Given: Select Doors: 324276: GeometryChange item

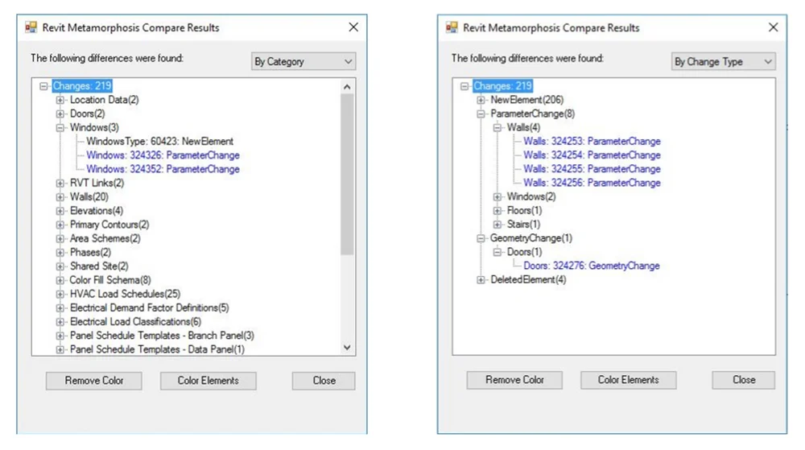Looking at the screenshot, I should click(x=592, y=266).
